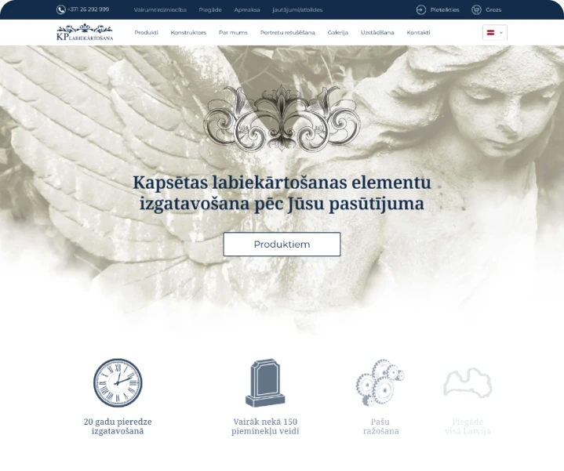Click the text '20 gadu pieredze izgatavošanā'
This screenshot has height=471, width=564.
pos(118,426)
